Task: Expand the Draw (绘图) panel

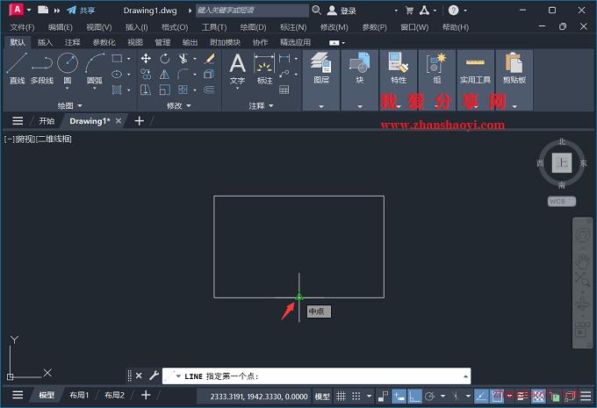Action: click(69, 105)
